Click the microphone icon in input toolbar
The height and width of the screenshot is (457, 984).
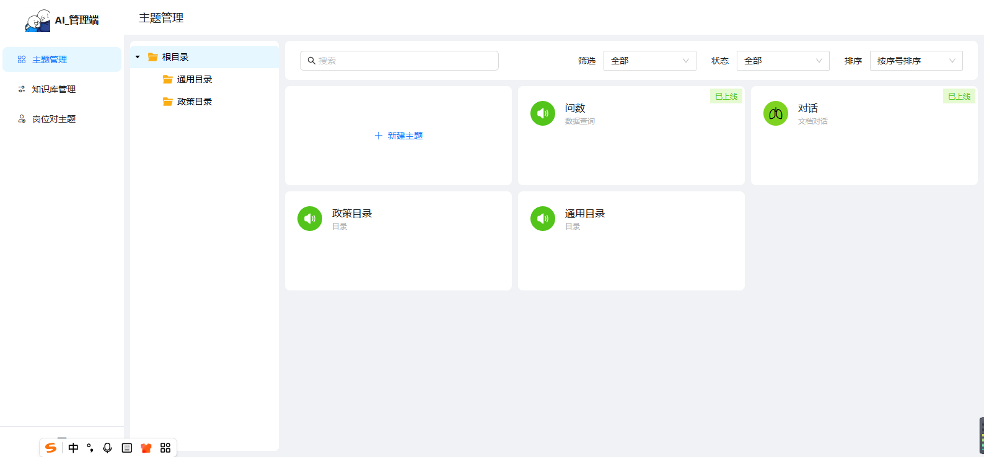coord(107,448)
